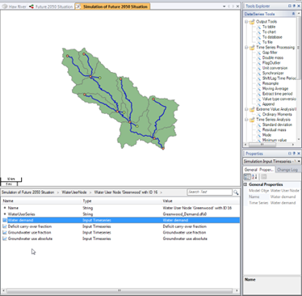Click the Time Series property value
302x296 pixels.
point(283,203)
